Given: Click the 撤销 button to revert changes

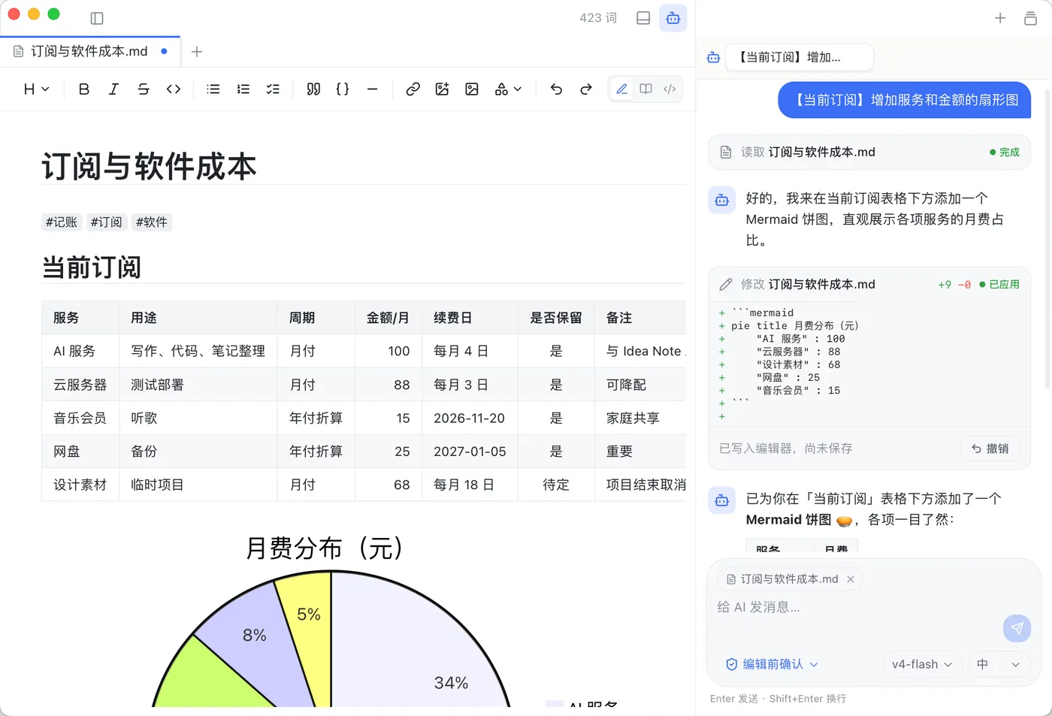Looking at the screenshot, I should (990, 449).
